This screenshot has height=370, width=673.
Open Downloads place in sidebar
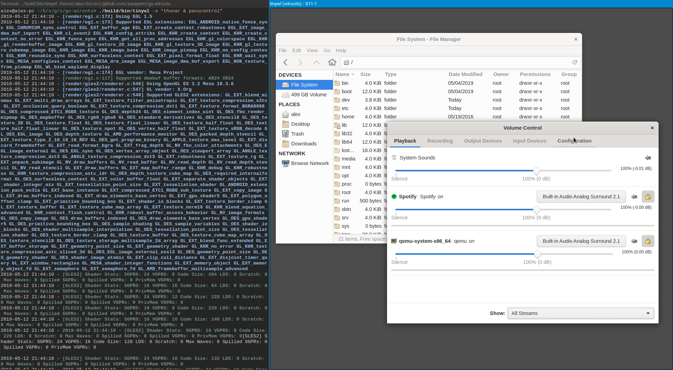tap(304, 144)
